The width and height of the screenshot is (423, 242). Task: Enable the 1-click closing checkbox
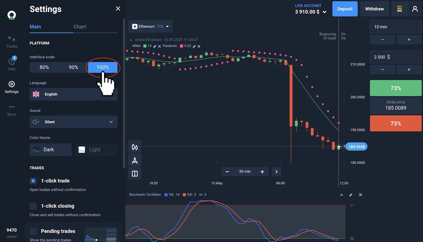tap(33, 206)
